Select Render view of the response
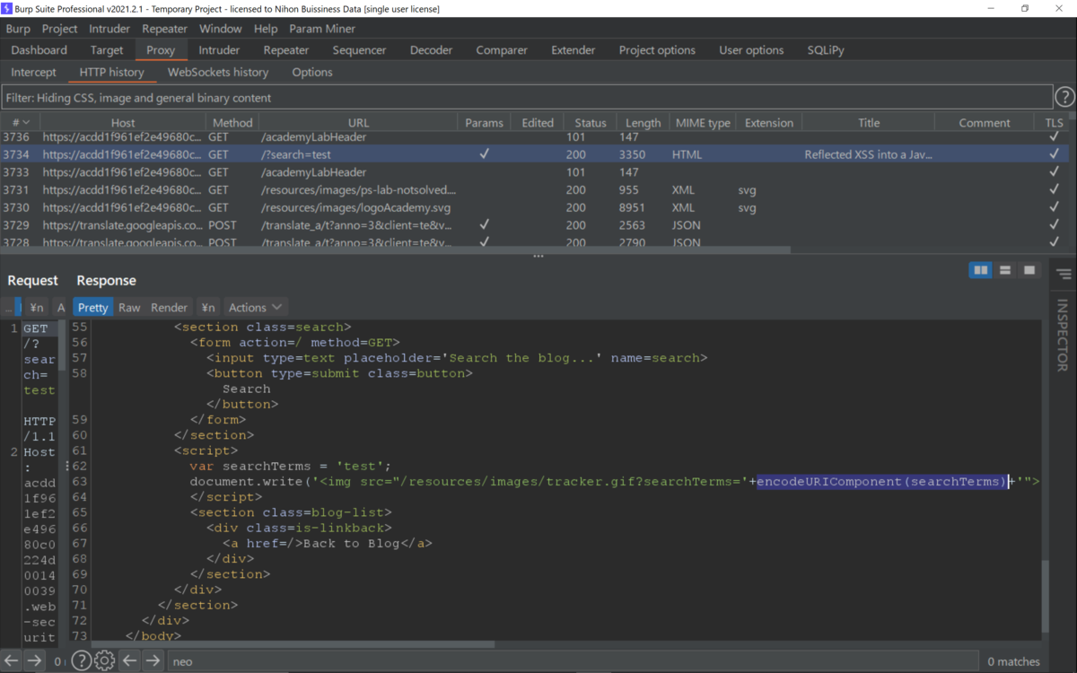 click(x=169, y=307)
